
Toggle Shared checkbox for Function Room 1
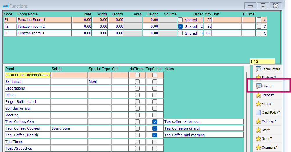pos(180,20)
